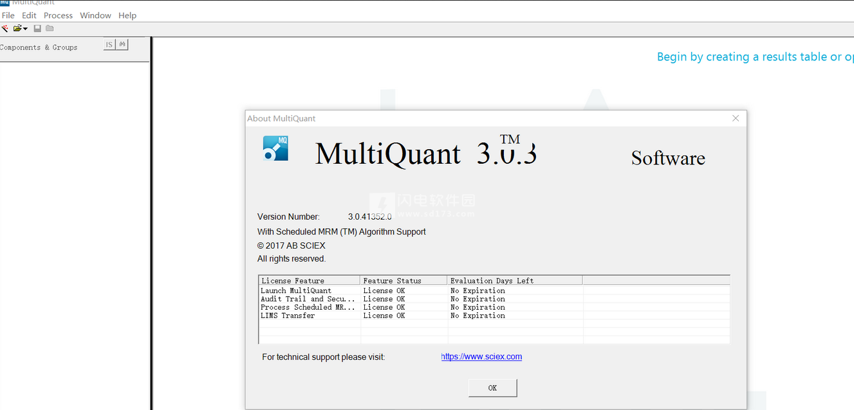Open the https://www.sciex.com link

pos(481,357)
